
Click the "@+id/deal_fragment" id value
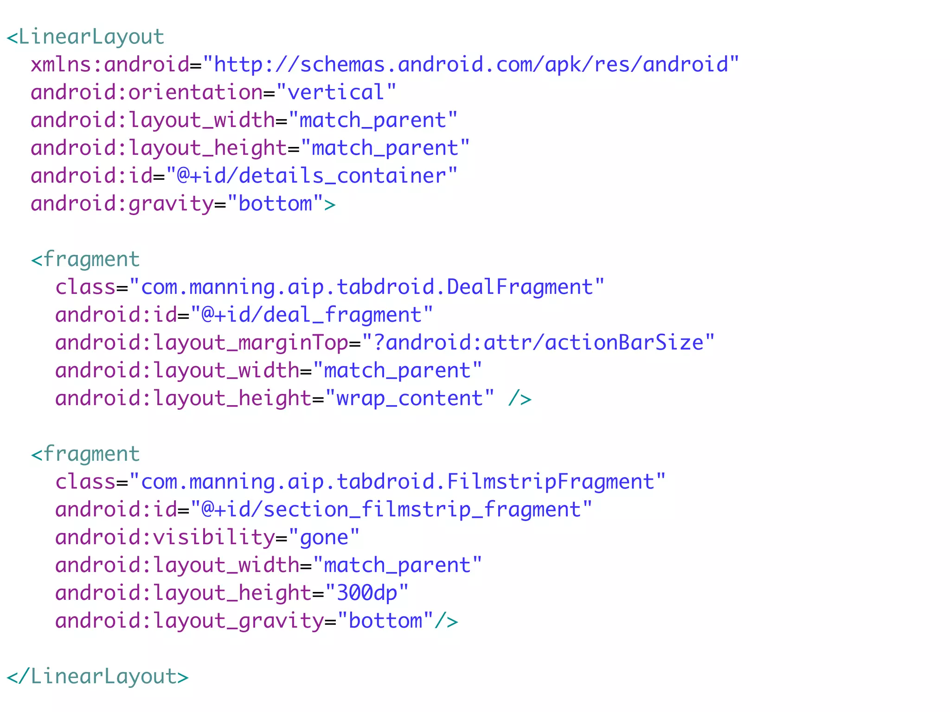(312, 315)
